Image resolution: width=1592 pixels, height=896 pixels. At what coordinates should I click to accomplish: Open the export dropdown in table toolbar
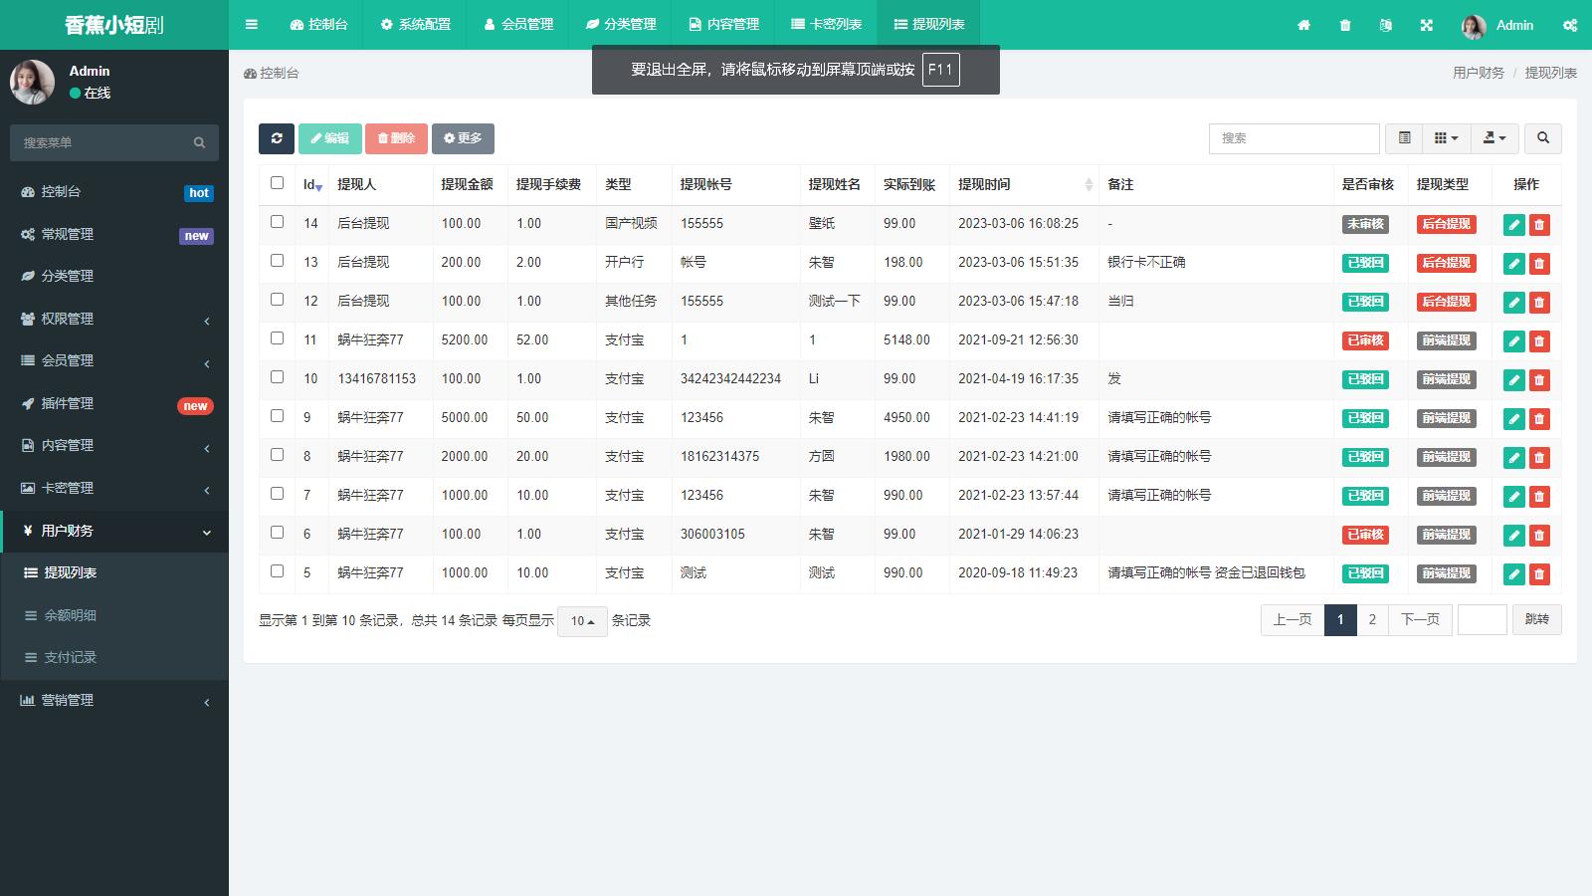pos(1492,138)
